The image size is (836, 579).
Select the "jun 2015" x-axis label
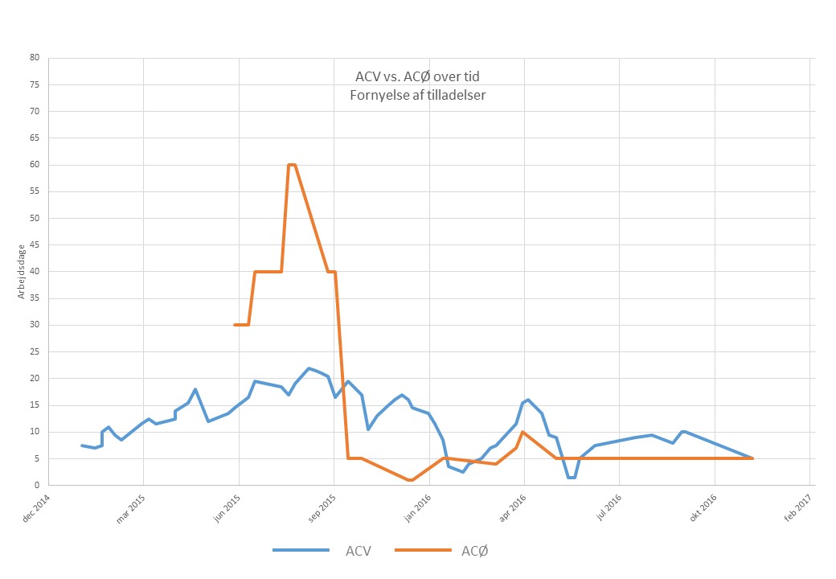[228, 509]
